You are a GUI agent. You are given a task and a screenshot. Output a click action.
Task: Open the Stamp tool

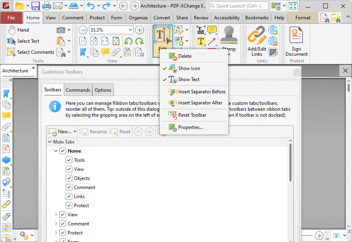tap(229, 40)
